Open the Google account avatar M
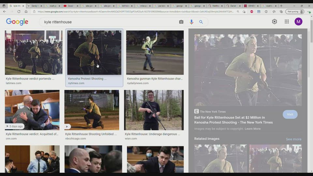 coord(298,22)
